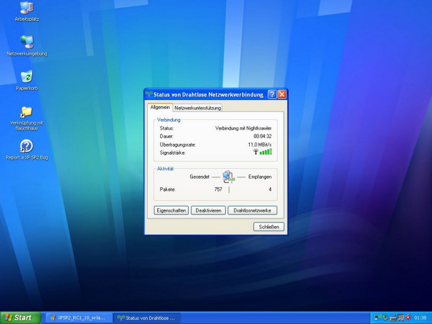Activate the Status von Drahtlose taskbar button

click(147, 318)
